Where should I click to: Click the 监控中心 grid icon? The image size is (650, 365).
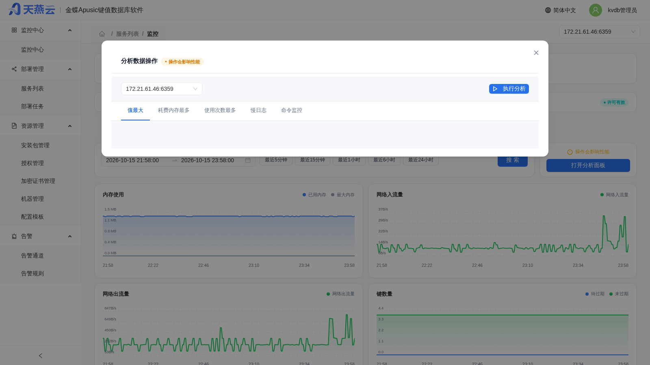(14, 30)
